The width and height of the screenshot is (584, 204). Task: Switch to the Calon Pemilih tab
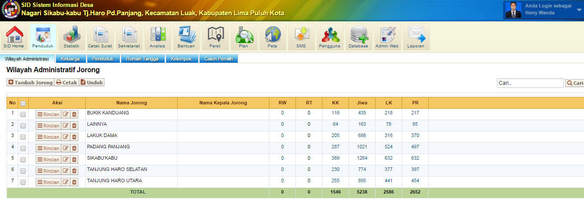point(218,59)
